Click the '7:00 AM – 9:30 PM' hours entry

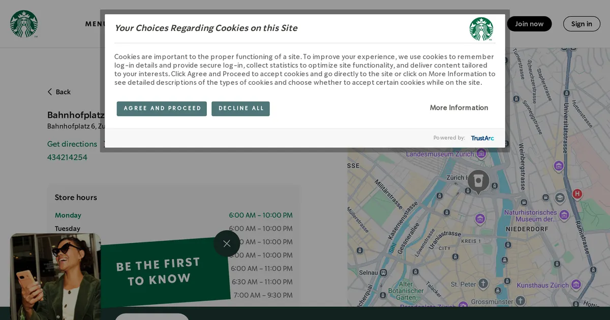263,295
